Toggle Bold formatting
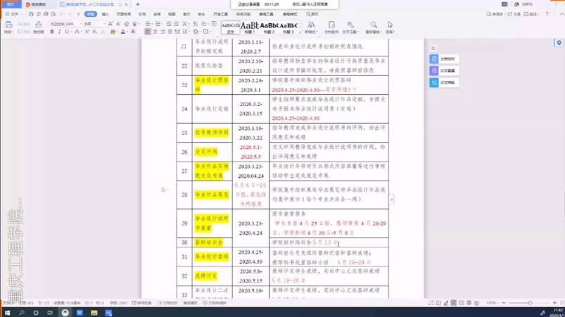This screenshot has height=317, width=565. click(x=52, y=32)
